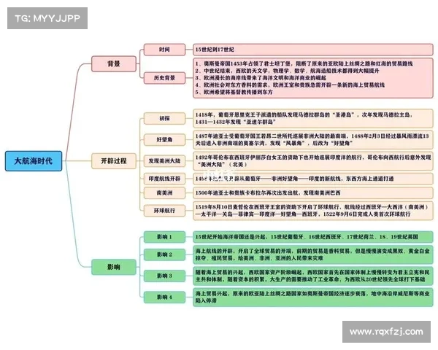The image size is (438, 350).
Task: Click the green box starting 海上贸易兴起，原来的欧亚陆上
Action: tap(313, 297)
